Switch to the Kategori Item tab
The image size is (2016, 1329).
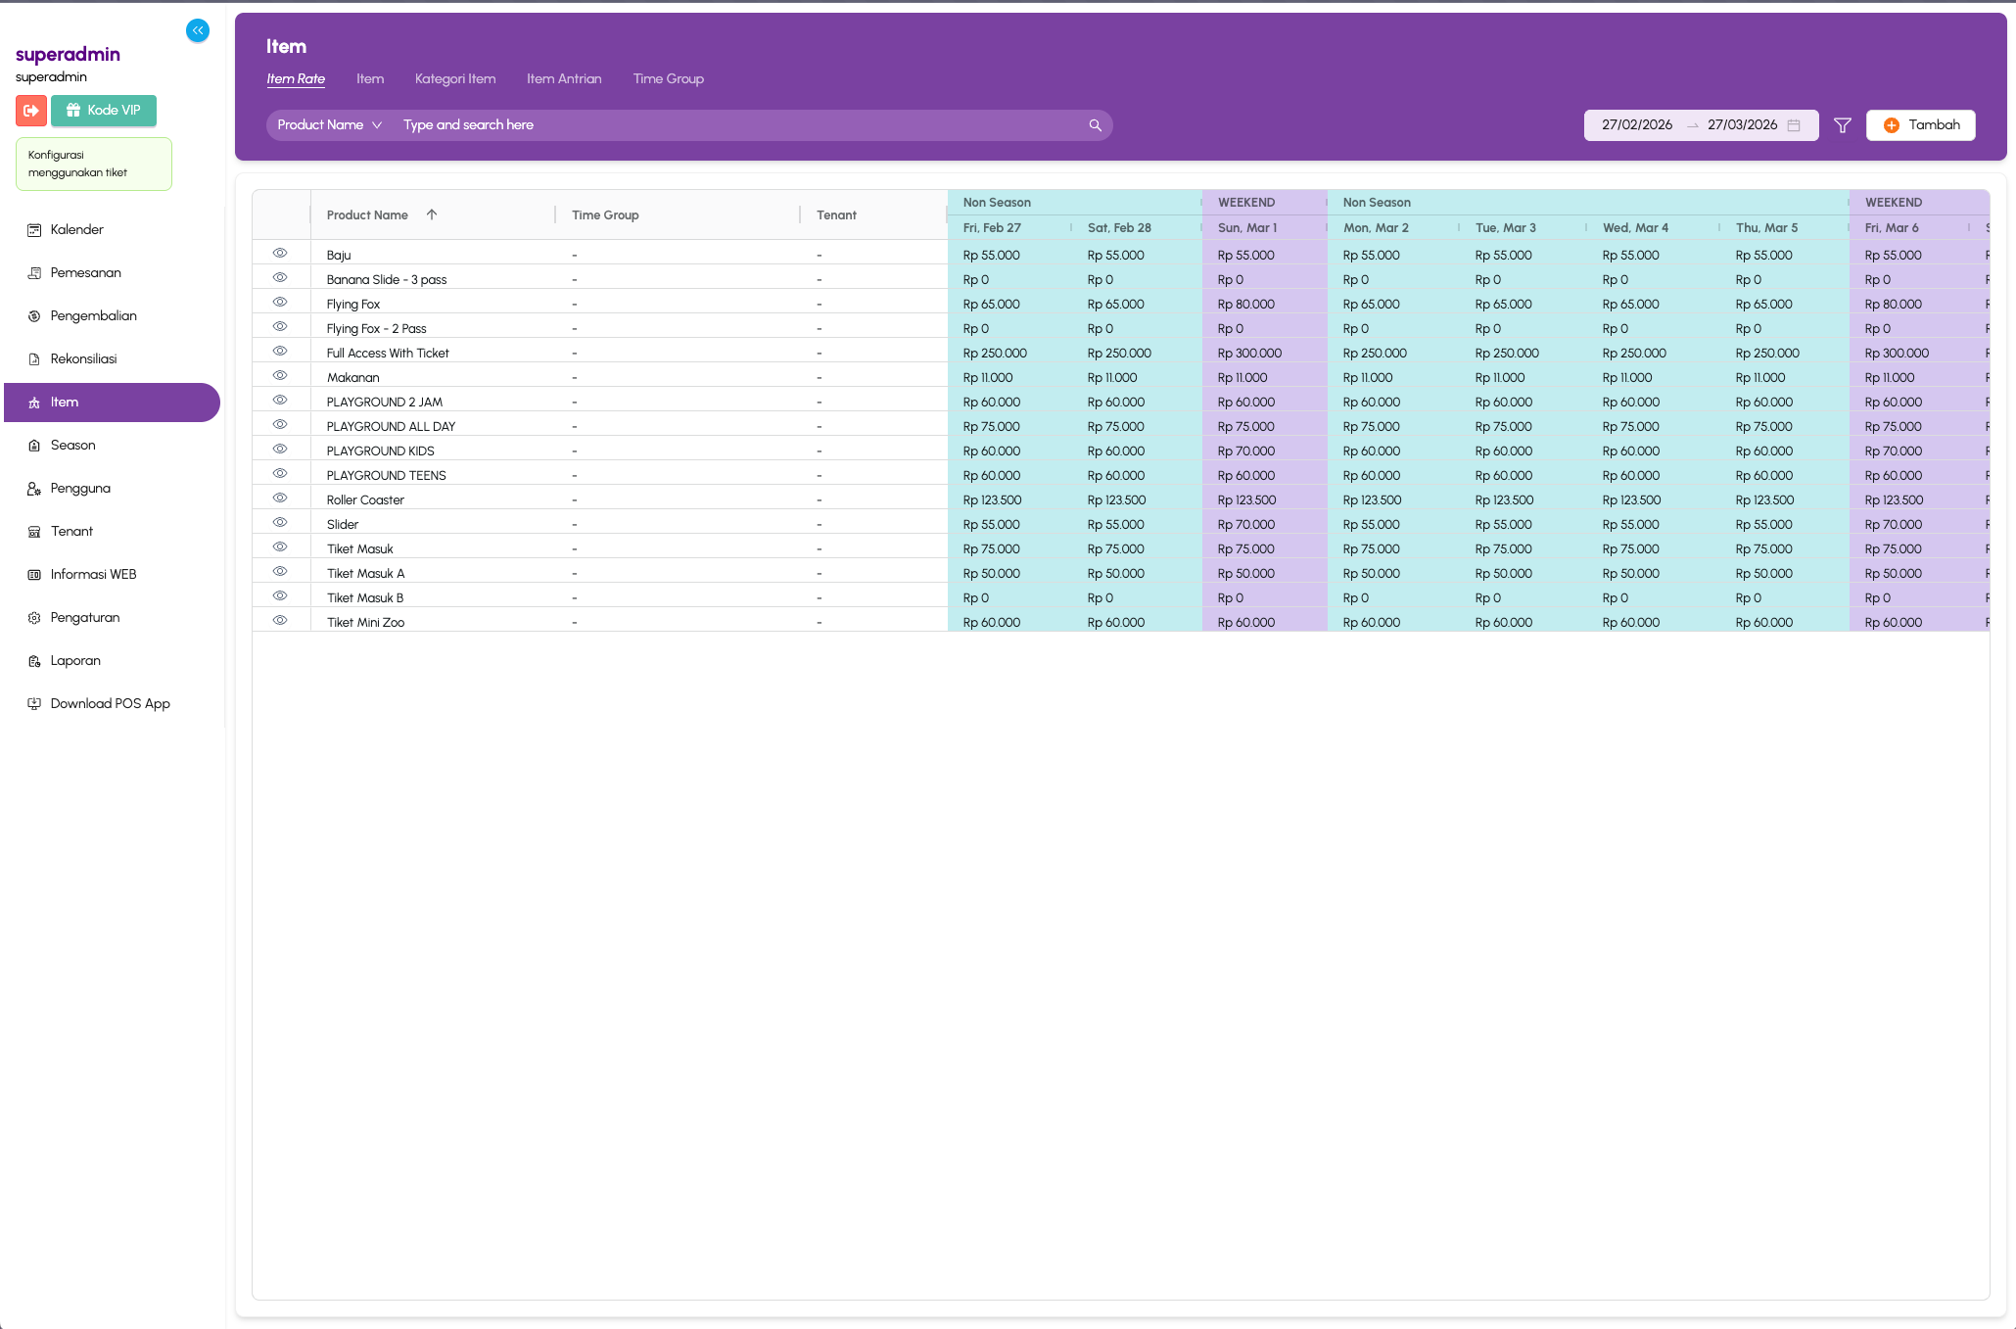click(x=454, y=79)
